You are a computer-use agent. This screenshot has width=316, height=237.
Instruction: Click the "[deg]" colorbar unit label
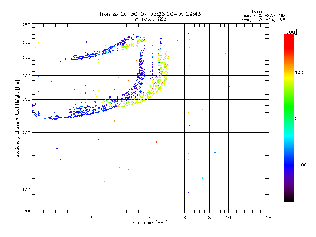click(x=290, y=32)
